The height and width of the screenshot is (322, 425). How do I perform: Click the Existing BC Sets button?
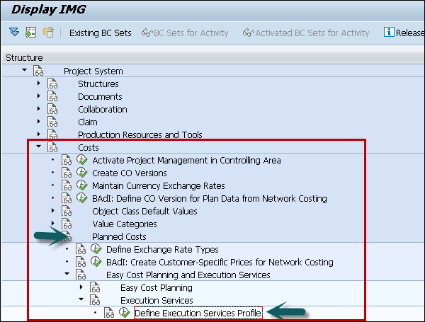(x=100, y=33)
